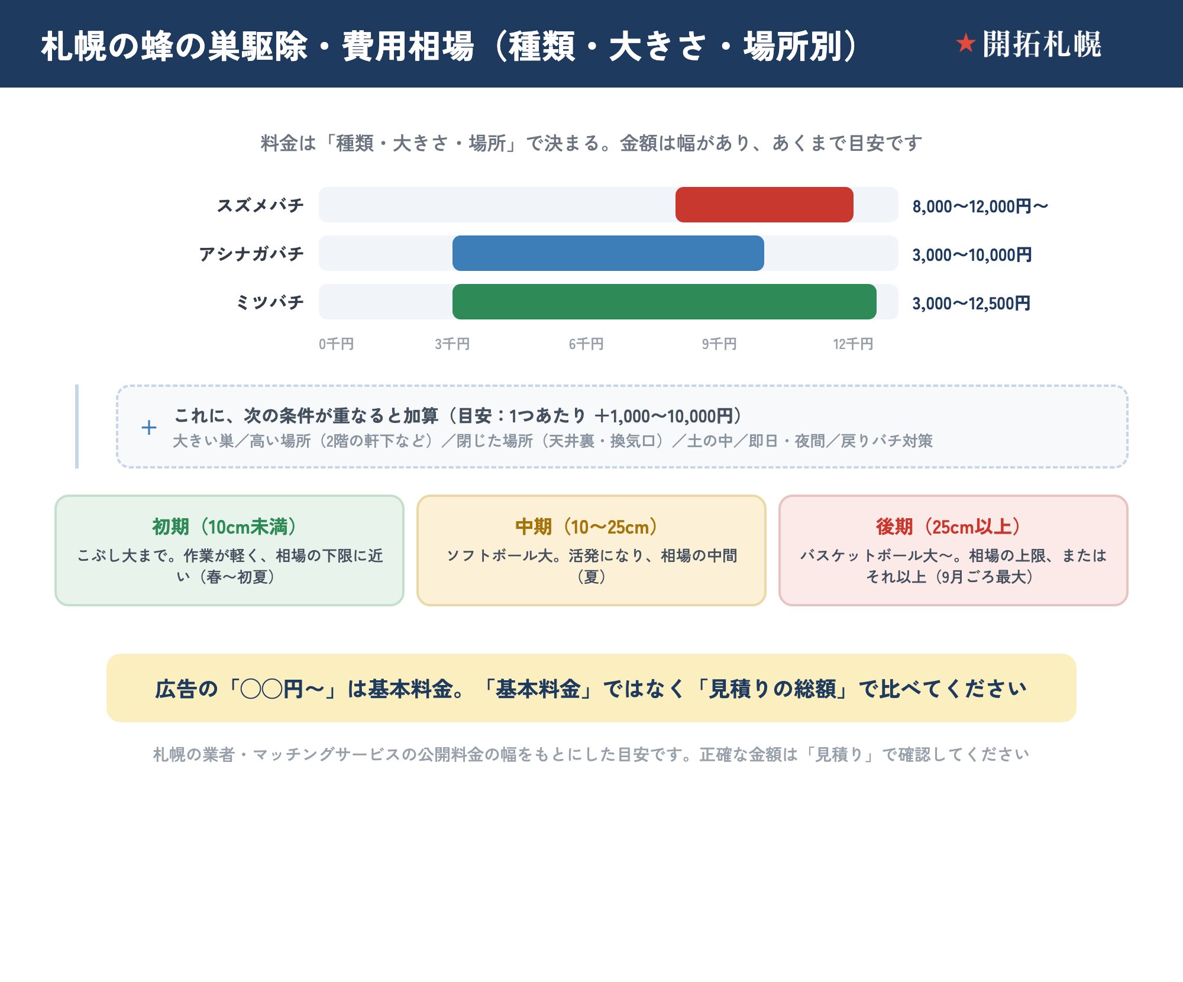1183x982 pixels.
Task: Click the スズメバチ row label
Action: 260,205
